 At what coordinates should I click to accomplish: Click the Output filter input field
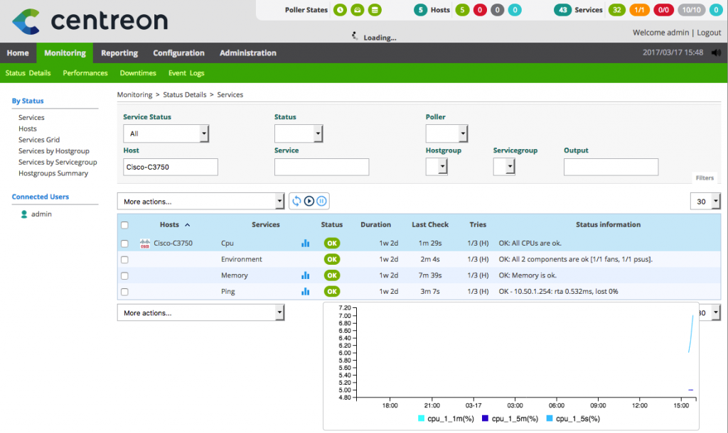[x=611, y=167]
